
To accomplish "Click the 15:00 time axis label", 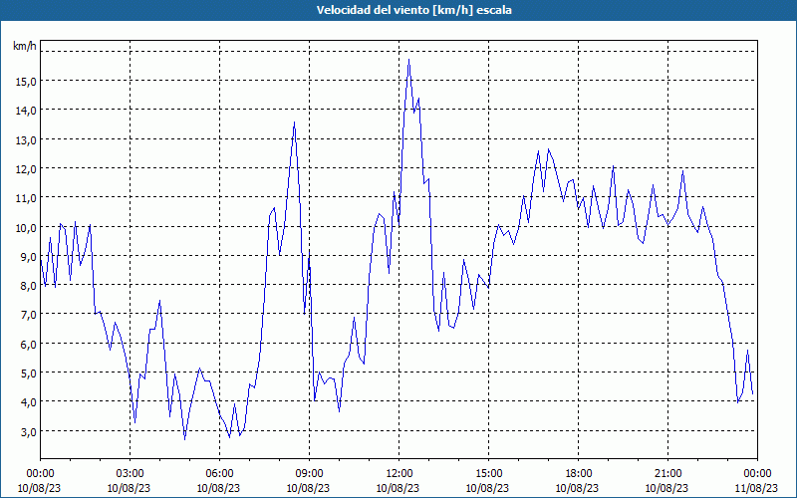I will (x=488, y=474).
